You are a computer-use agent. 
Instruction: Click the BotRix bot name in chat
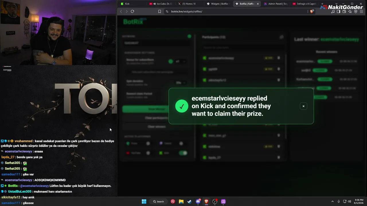tap(13, 186)
